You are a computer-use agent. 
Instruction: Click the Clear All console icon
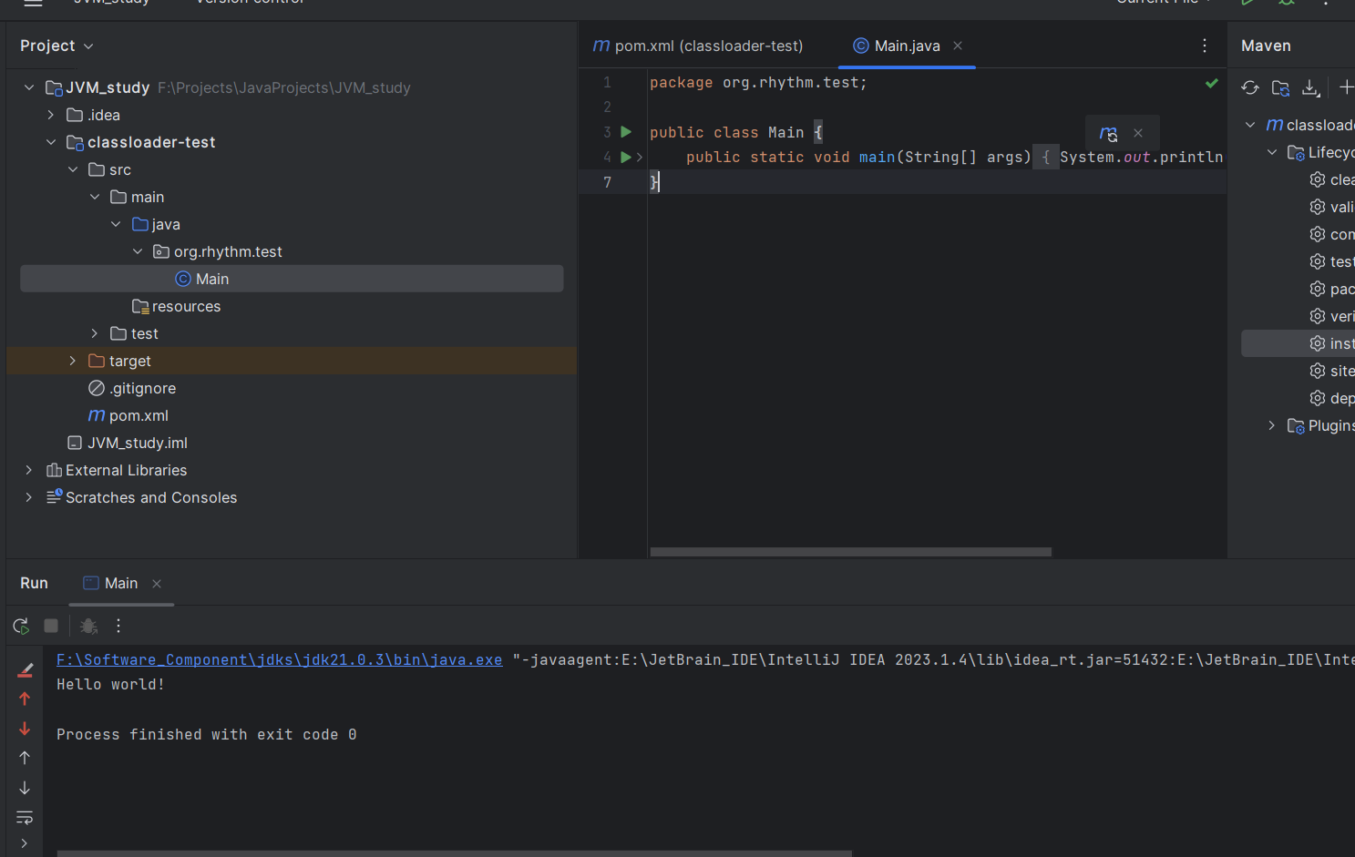pos(25,669)
